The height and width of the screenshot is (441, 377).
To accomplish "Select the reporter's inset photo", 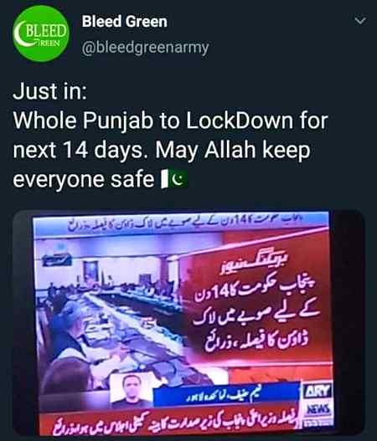I will click(132, 390).
